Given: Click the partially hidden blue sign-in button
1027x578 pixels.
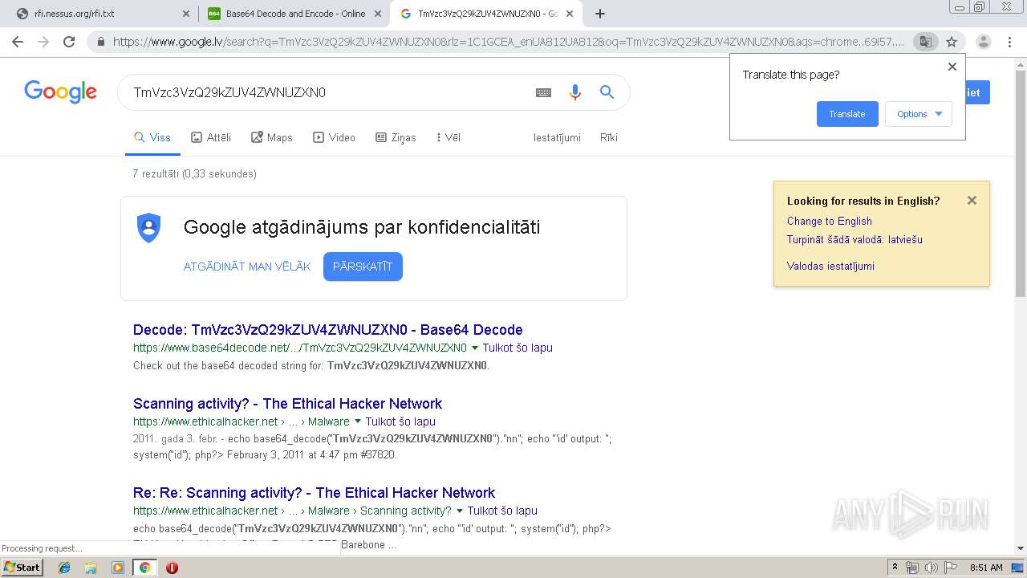Looking at the screenshot, I should pyautogui.click(x=978, y=92).
